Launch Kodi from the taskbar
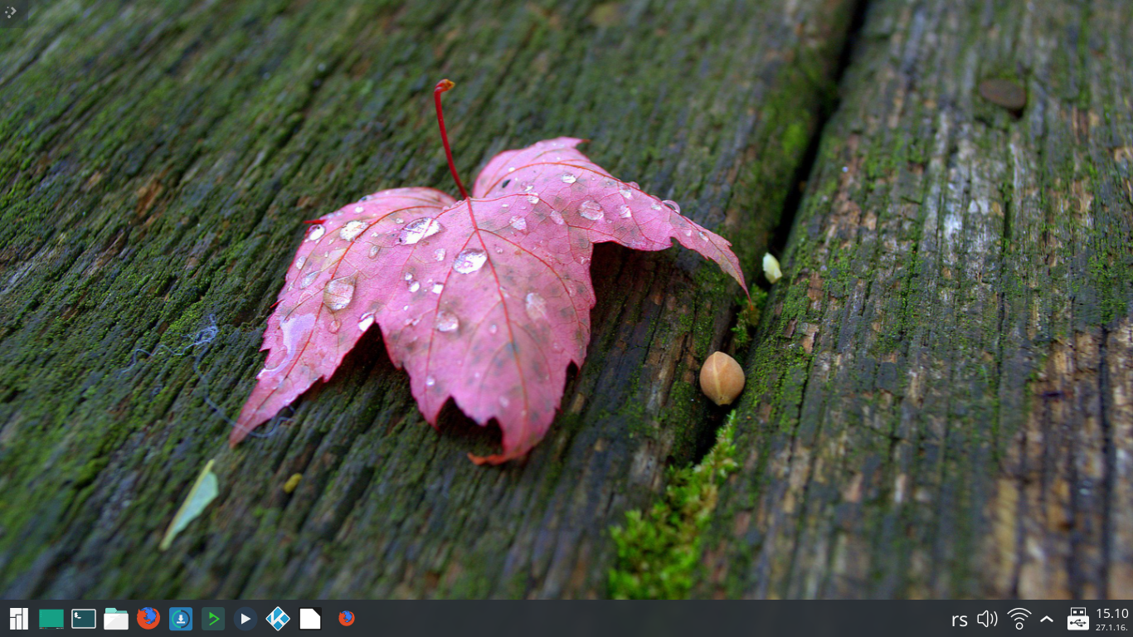Viewport: 1133px width, 637px height. (x=278, y=619)
